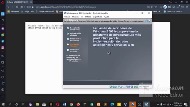
Task: Click the audio icon in VirtualBox status bar
Action: (x=116, y=87)
